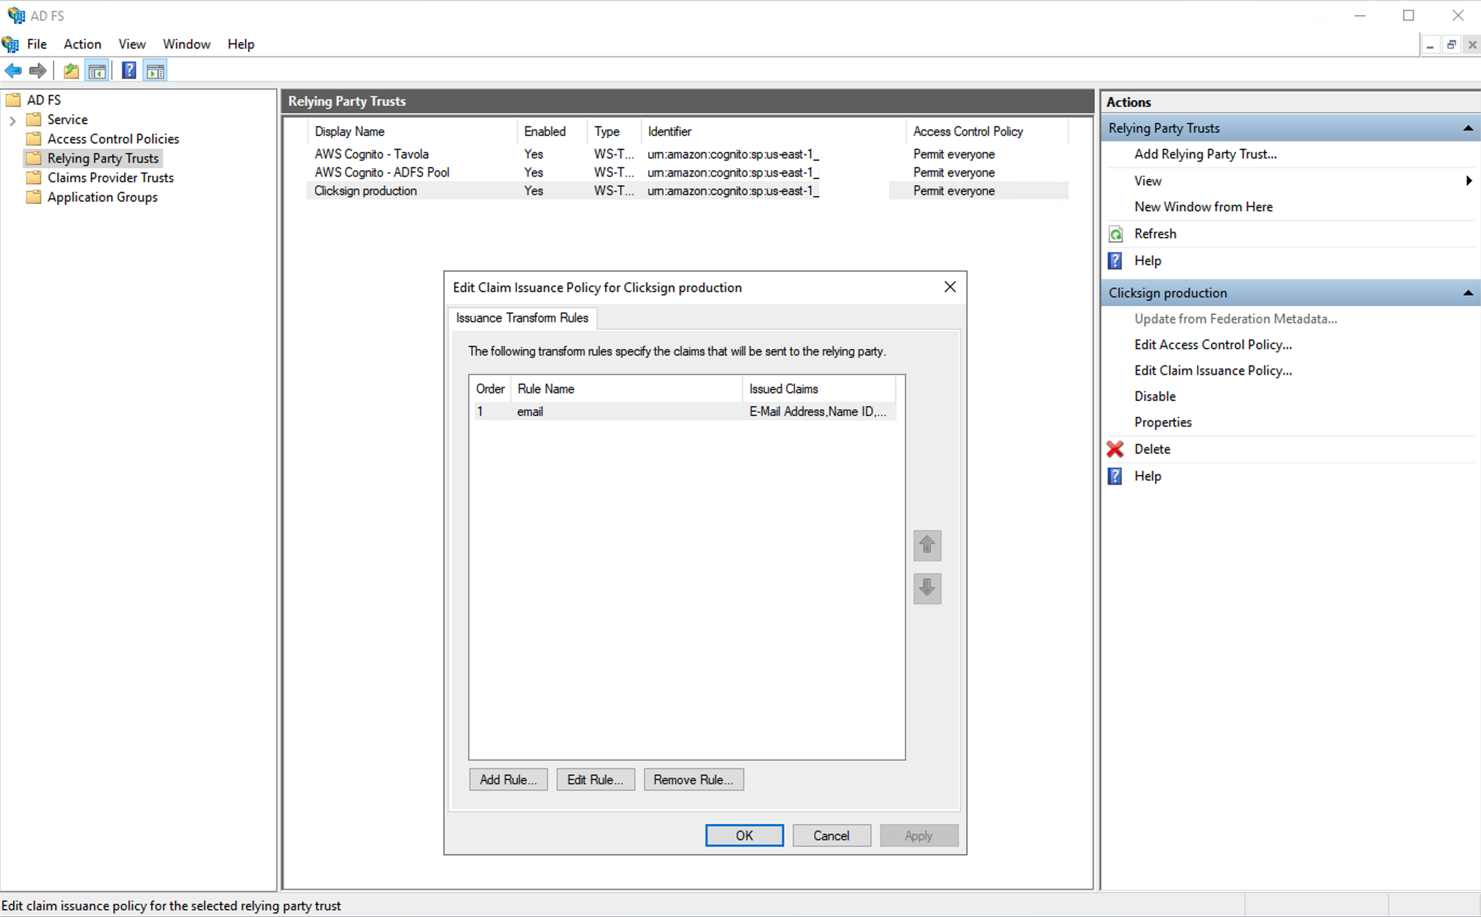Collapse the Clicksign production actions section
This screenshot has width=1481, height=917.
[x=1468, y=293]
